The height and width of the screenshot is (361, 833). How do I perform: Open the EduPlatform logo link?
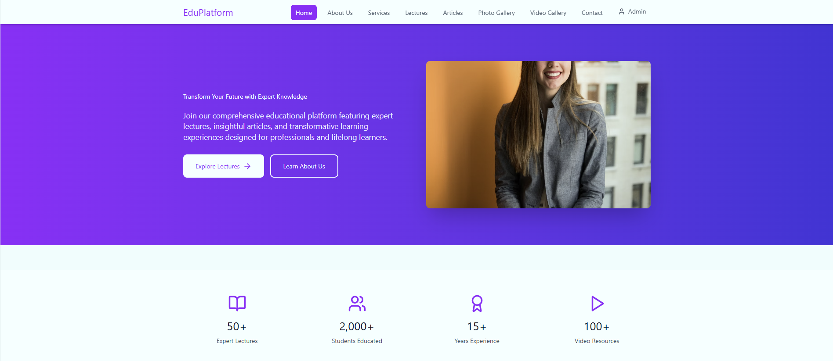pos(208,13)
